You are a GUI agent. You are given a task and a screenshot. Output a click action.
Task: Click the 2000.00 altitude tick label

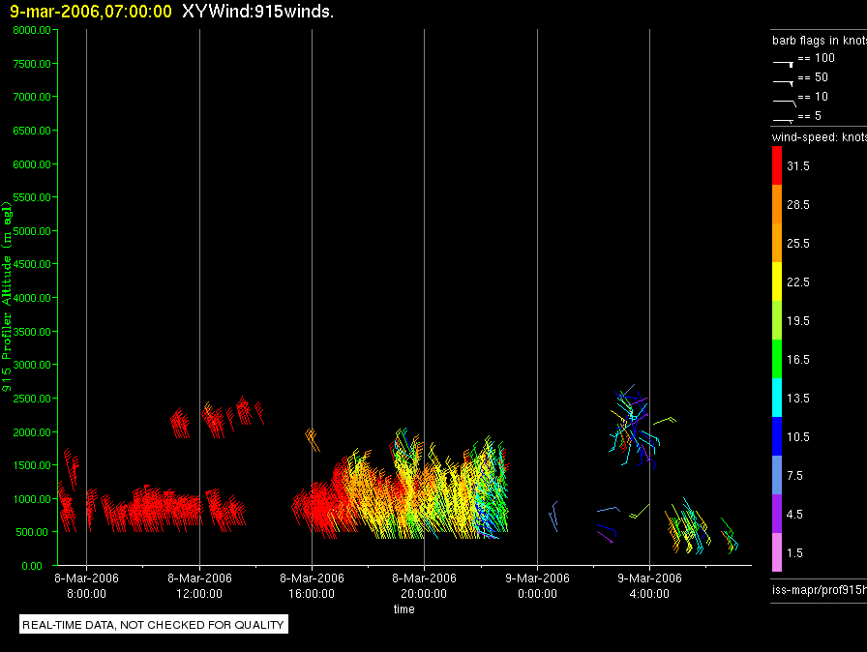[x=32, y=432]
